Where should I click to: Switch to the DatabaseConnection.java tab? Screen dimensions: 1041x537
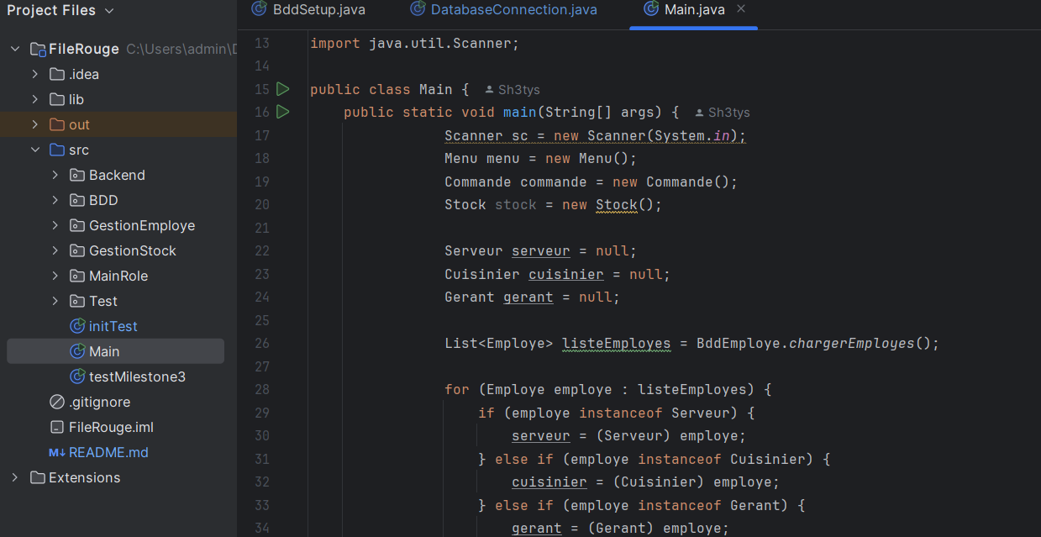click(503, 10)
